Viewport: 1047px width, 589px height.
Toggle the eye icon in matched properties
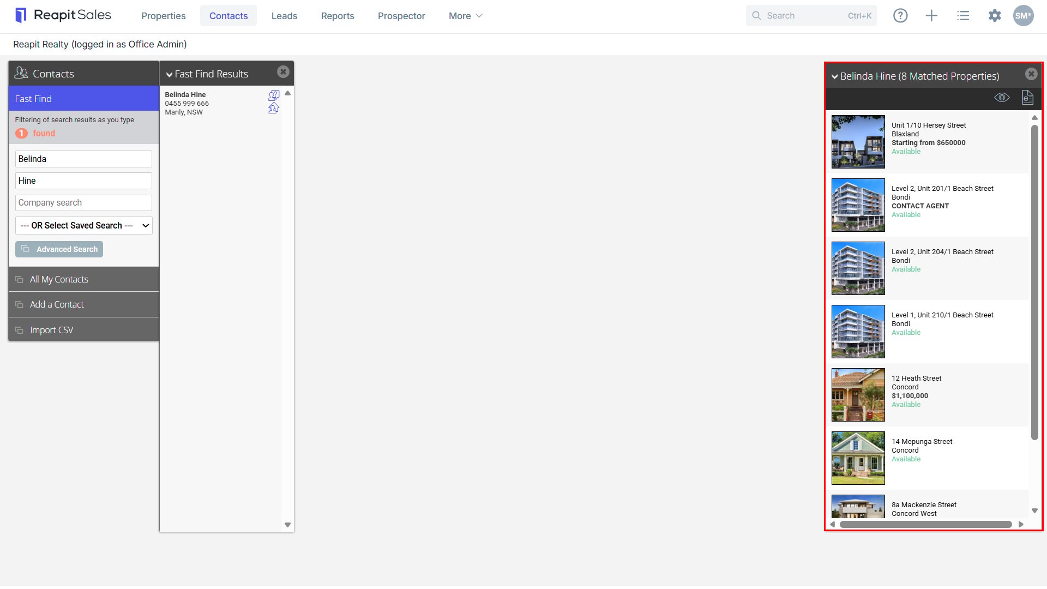click(1002, 98)
